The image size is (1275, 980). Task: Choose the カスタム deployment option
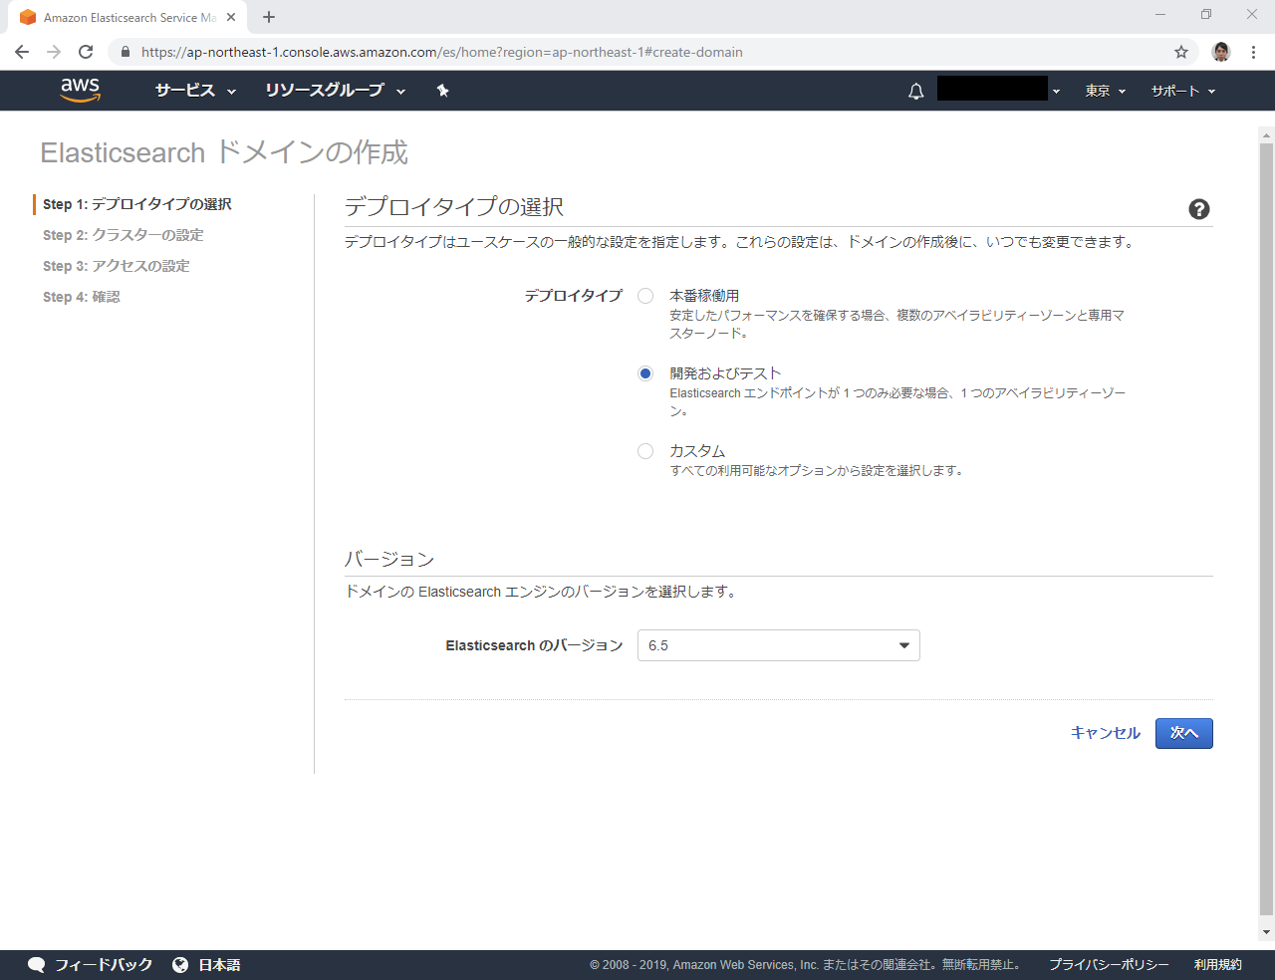(x=645, y=451)
